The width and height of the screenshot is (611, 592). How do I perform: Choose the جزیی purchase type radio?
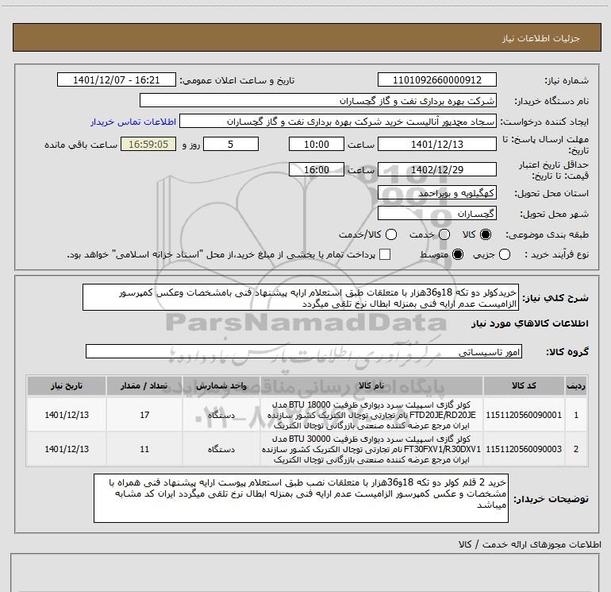click(505, 254)
